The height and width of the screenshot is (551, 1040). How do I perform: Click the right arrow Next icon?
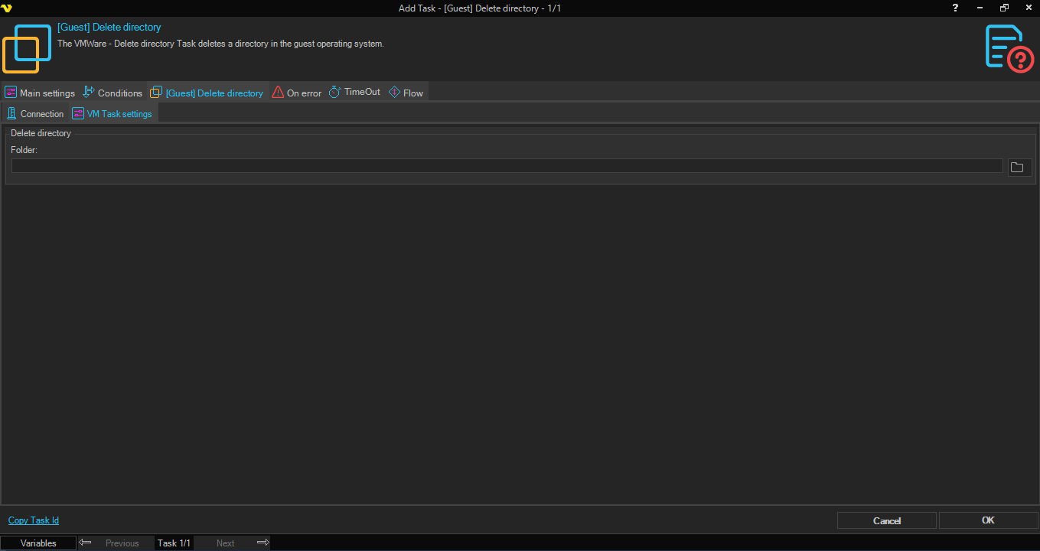coord(262,543)
